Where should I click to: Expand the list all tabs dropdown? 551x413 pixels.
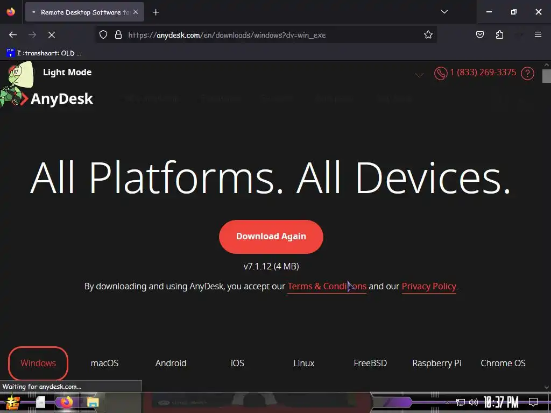(444, 12)
